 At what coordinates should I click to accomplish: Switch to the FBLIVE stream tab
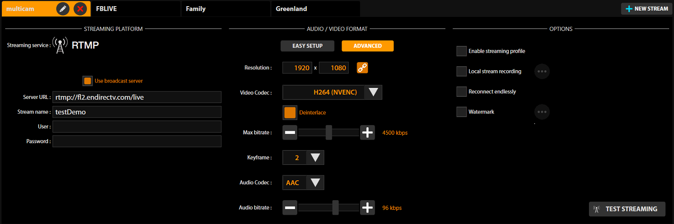tap(136, 9)
